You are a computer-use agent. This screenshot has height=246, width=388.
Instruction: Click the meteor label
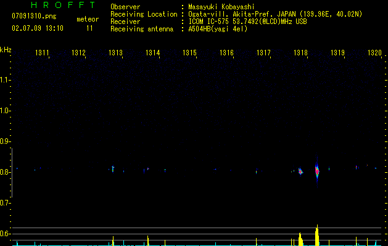coord(88,19)
